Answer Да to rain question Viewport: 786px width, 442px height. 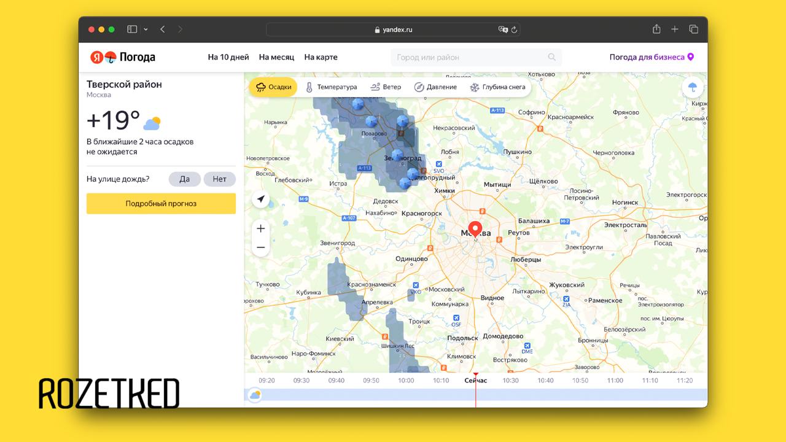pos(184,179)
